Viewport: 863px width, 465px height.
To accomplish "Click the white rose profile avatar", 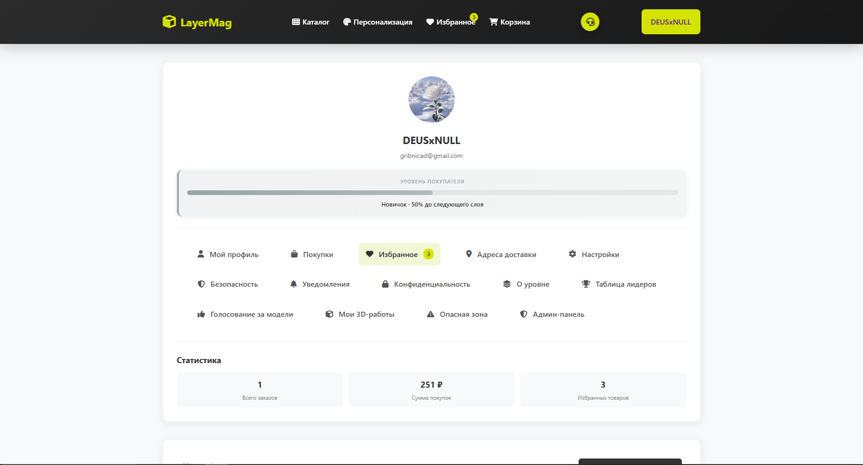I will pos(432,100).
